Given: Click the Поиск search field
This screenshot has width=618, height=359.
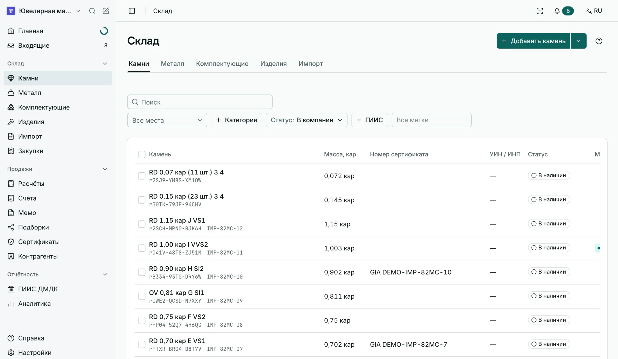Looking at the screenshot, I should coord(200,102).
